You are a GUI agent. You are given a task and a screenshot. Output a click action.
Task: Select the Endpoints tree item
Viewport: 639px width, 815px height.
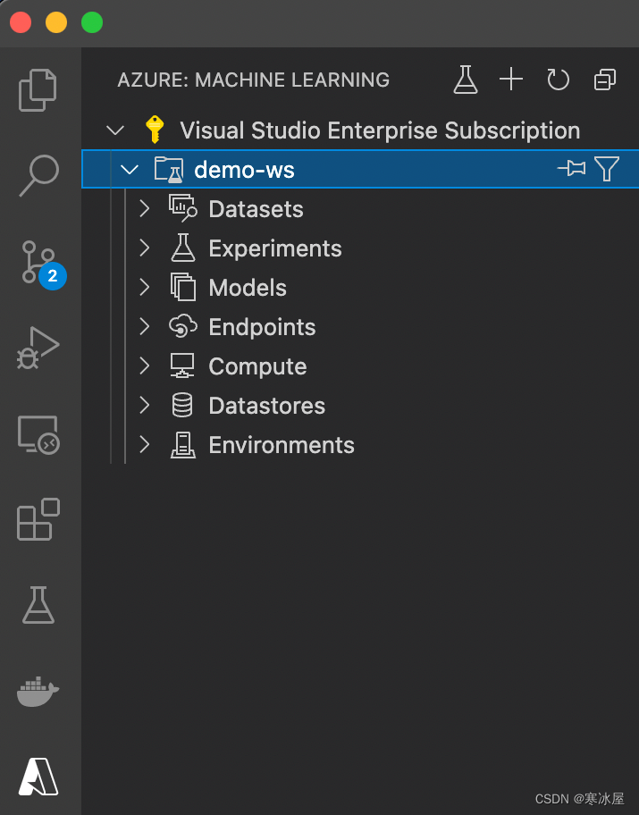click(x=262, y=327)
